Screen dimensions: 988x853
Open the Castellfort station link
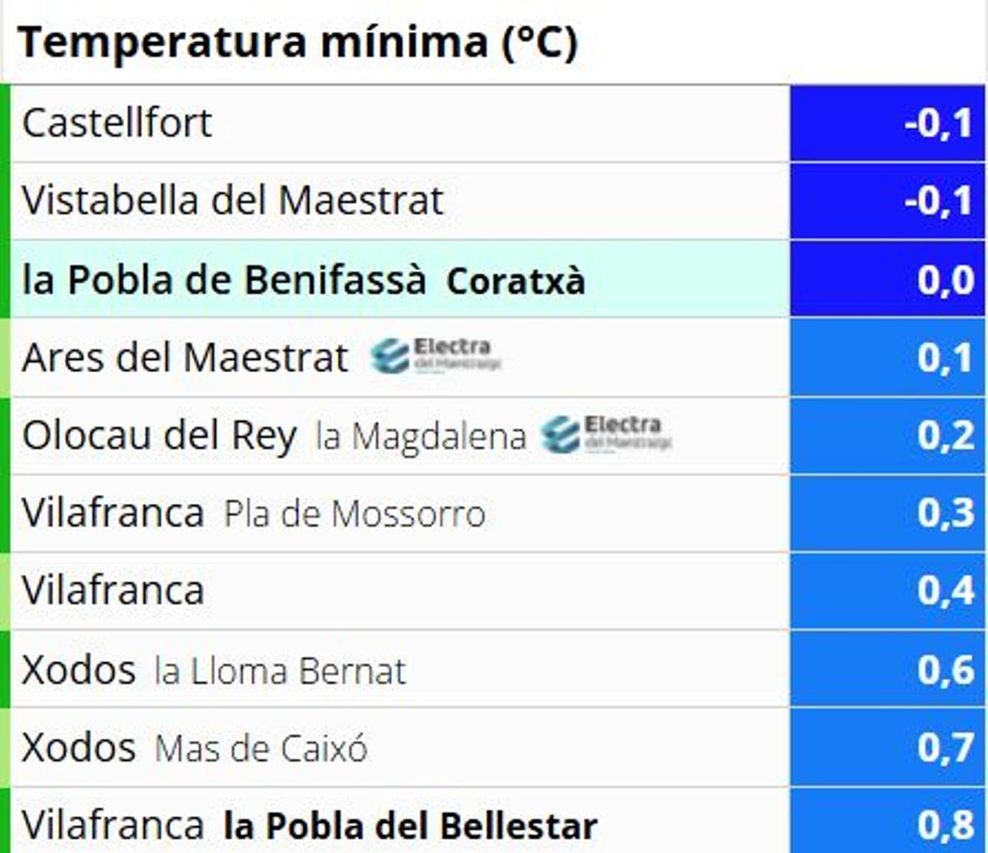pos(117,123)
